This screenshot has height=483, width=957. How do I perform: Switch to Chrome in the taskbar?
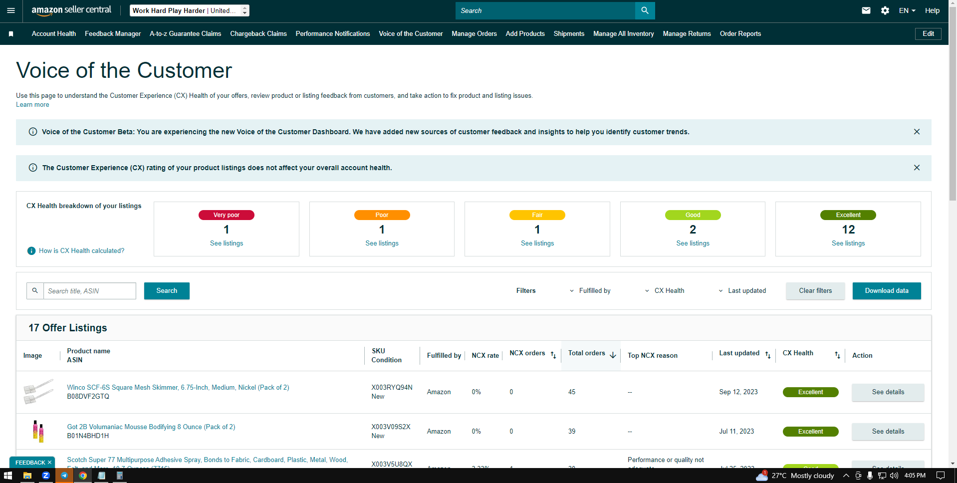pyautogui.click(x=83, y=476)
